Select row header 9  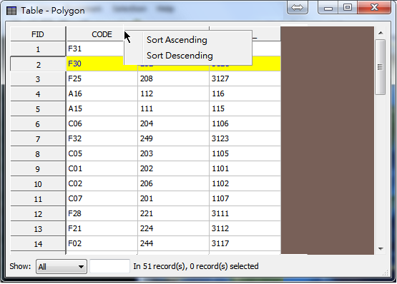38,169
